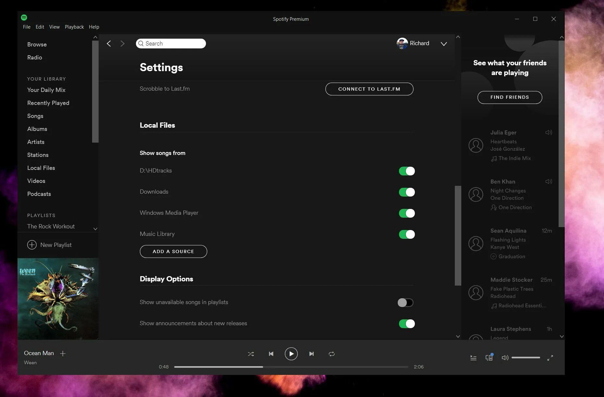604x397 pixels.
Task: Click the Graduation album disc icon
Action: (493, 256)
